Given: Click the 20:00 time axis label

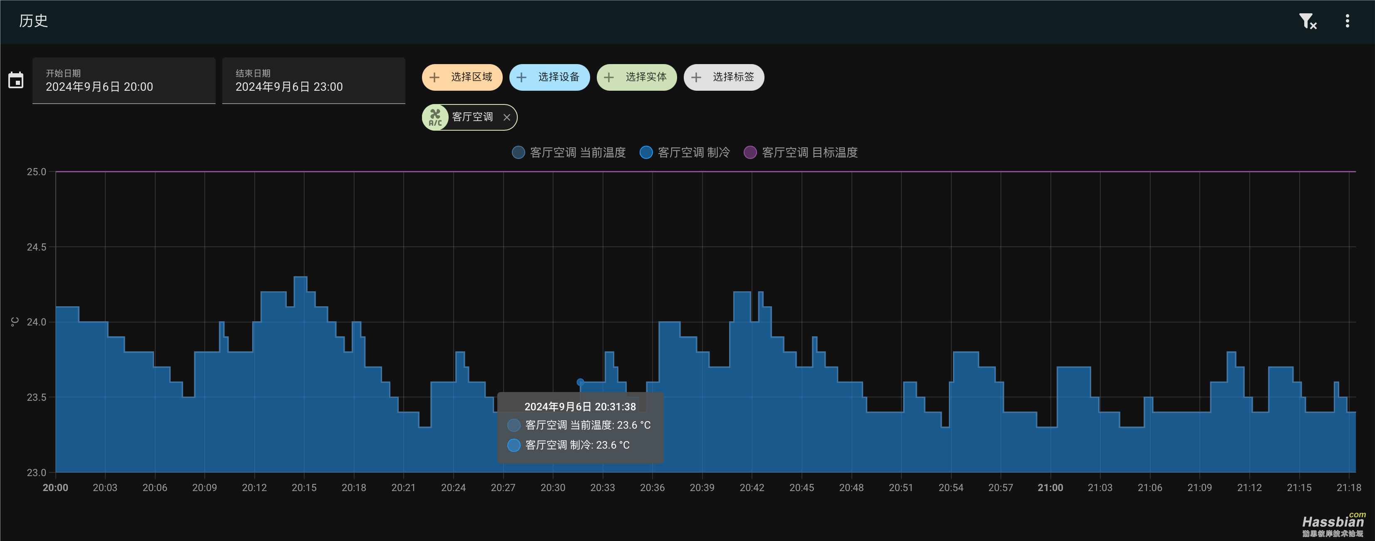Looking at the screenshot, I should pyautogui.click(x=55, y=488).
